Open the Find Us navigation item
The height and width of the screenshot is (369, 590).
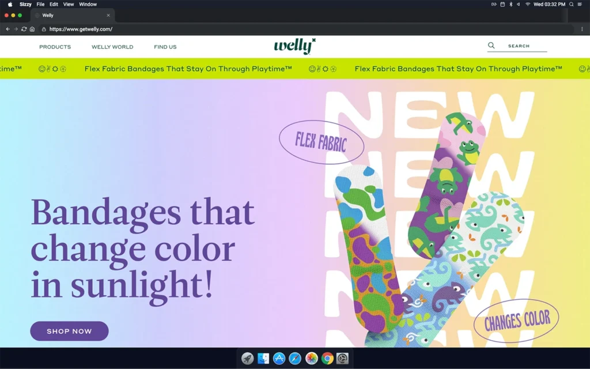[x=165, y=47]
